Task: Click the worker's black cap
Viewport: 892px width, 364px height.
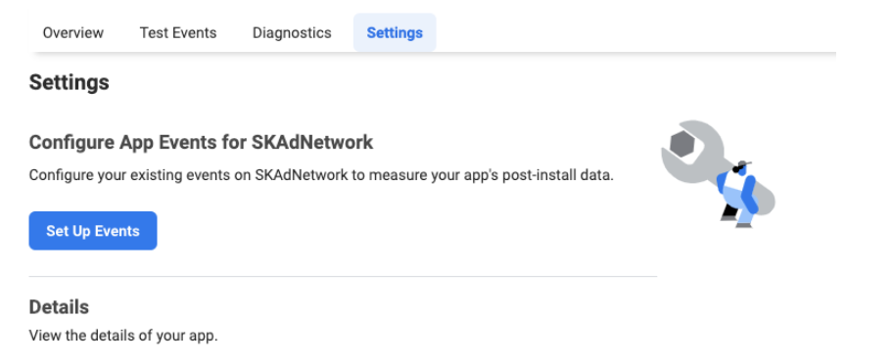Action: (x=740, y=166)
